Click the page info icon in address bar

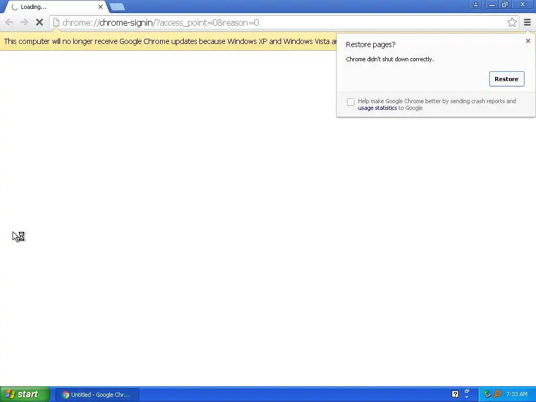point(57,23)
